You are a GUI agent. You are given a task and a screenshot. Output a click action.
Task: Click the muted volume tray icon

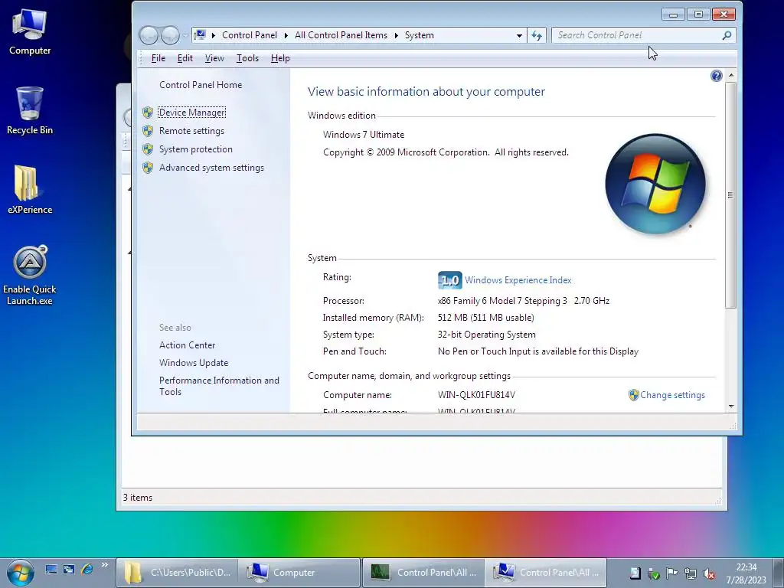point(708,573)
